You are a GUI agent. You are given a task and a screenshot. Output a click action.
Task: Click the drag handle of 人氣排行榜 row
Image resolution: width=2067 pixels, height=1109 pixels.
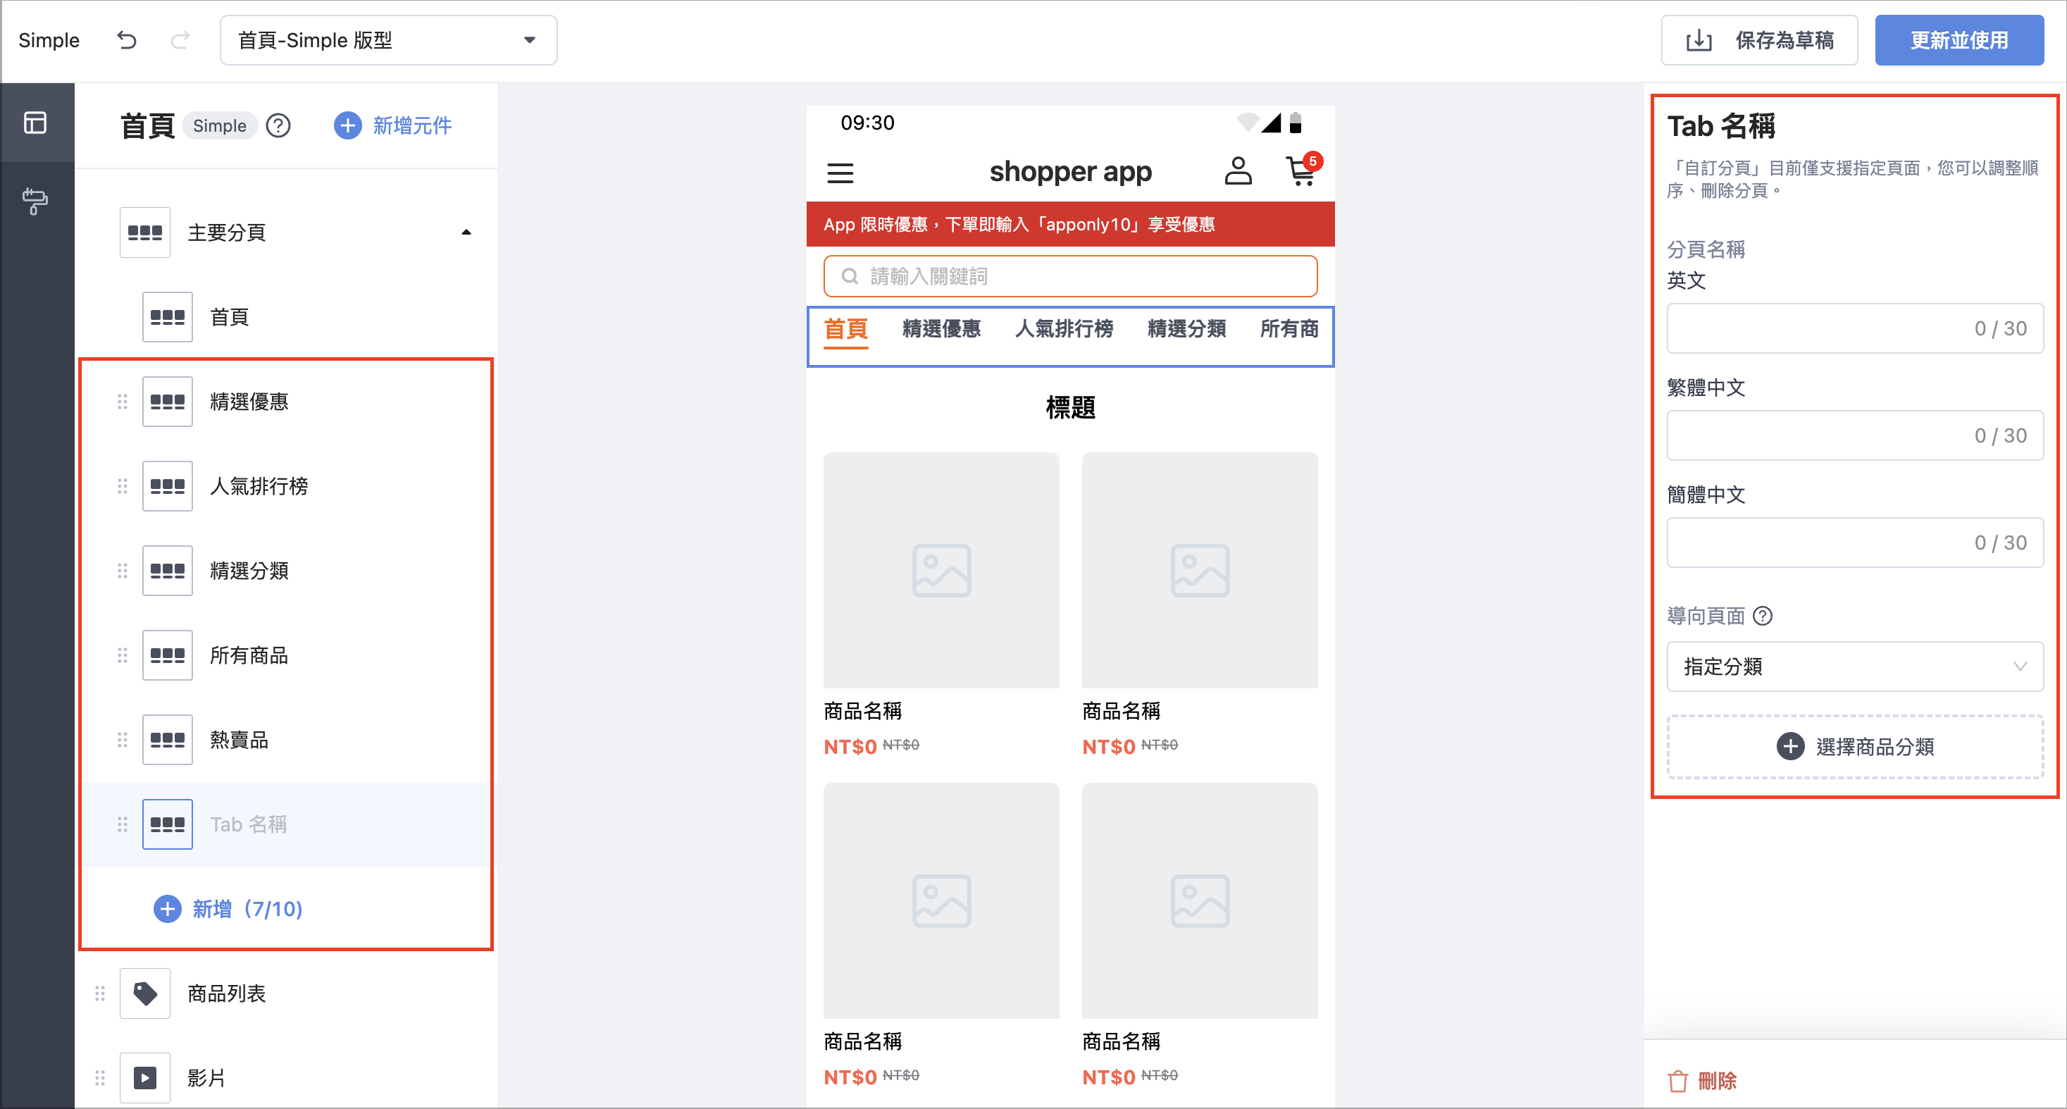tap(122, 486)
